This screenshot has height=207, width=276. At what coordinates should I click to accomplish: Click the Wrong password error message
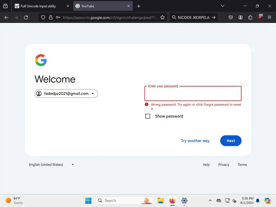(x=196, y=106)
